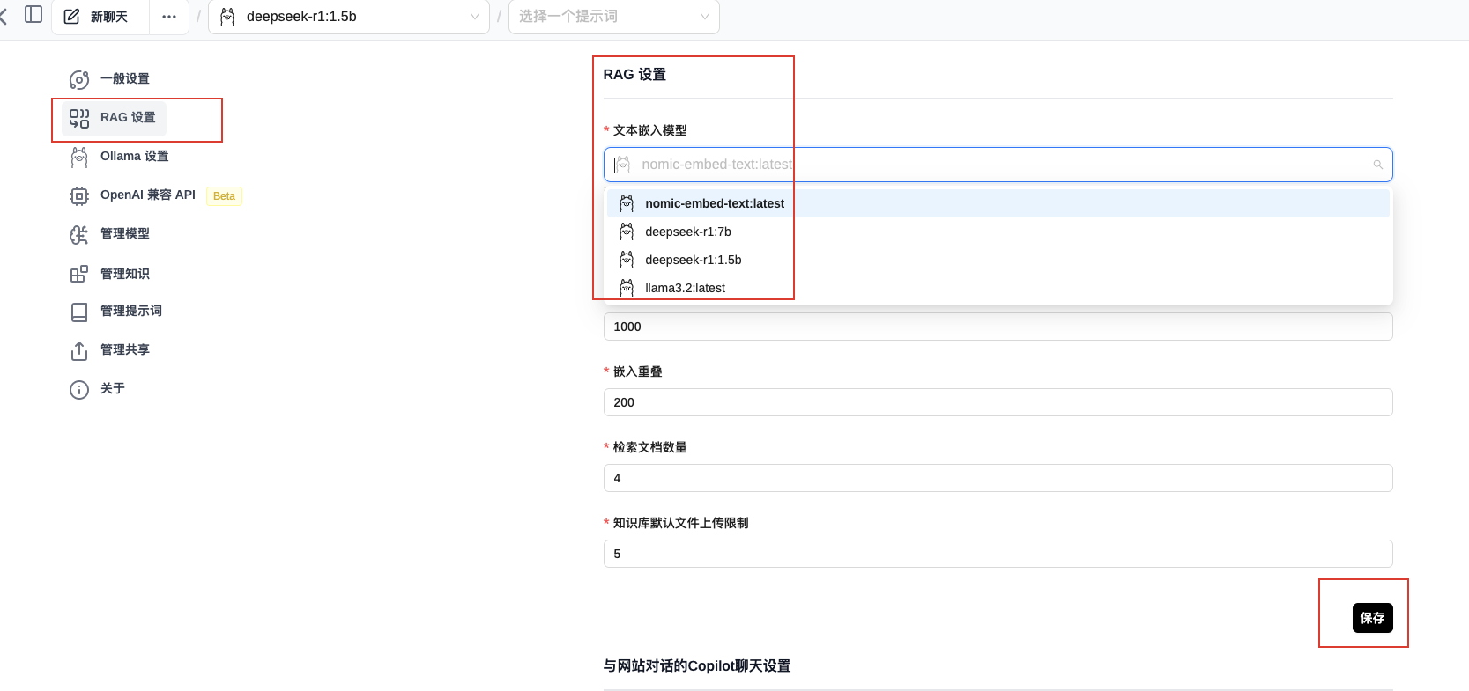1469x691 pixels.
Task: Open the 选择一个提示词 prompt dropdown
Action: [x=614, y=17]
